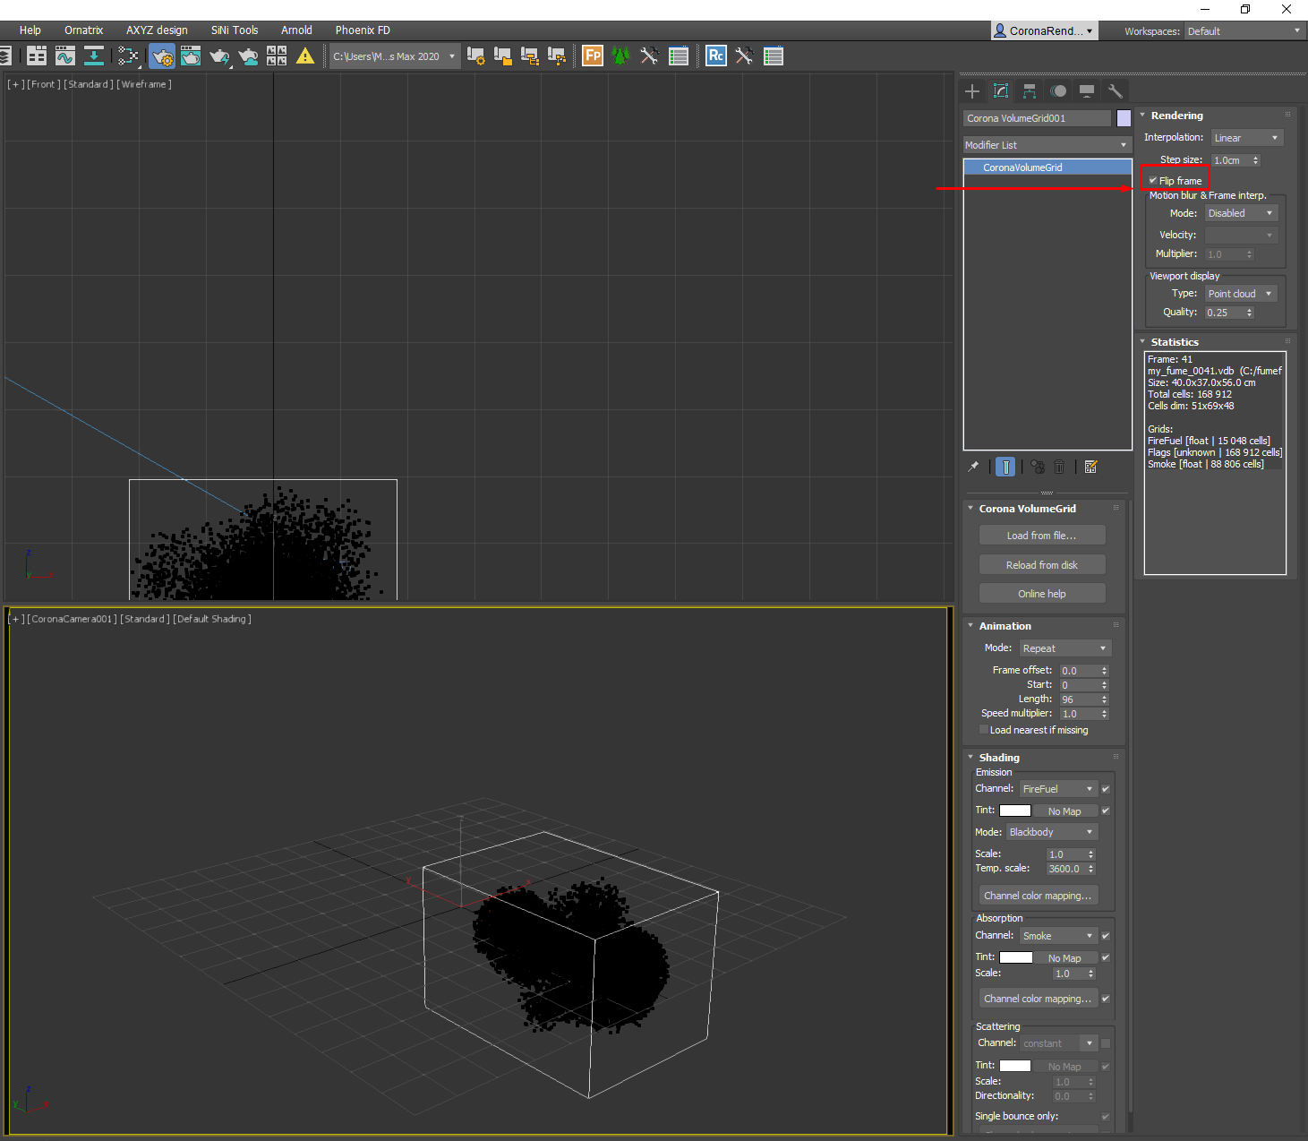
Task: Uncheck the Flip frame checkbox
Action: coord(1153,181)
